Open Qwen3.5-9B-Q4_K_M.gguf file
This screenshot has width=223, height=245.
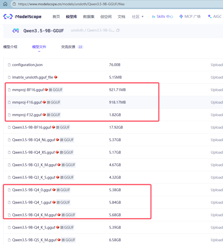click(x=34, y=215)
